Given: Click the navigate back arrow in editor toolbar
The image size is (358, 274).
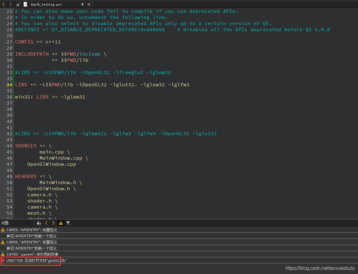Looking at the screenshot, I should pos(3,4).
